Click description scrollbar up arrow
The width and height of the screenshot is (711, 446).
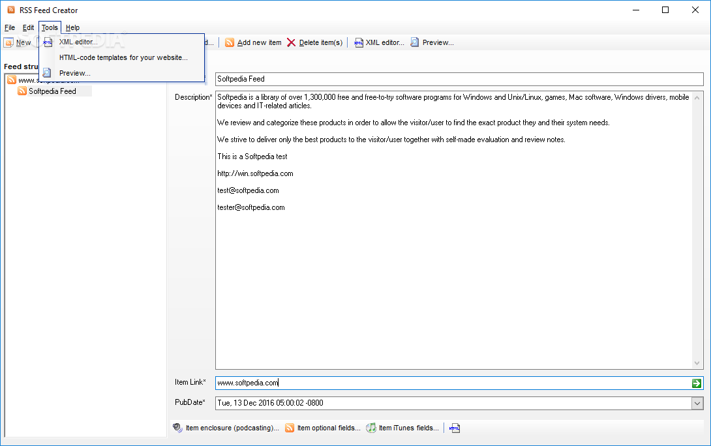pyautogui.click(x=697, y=97)
